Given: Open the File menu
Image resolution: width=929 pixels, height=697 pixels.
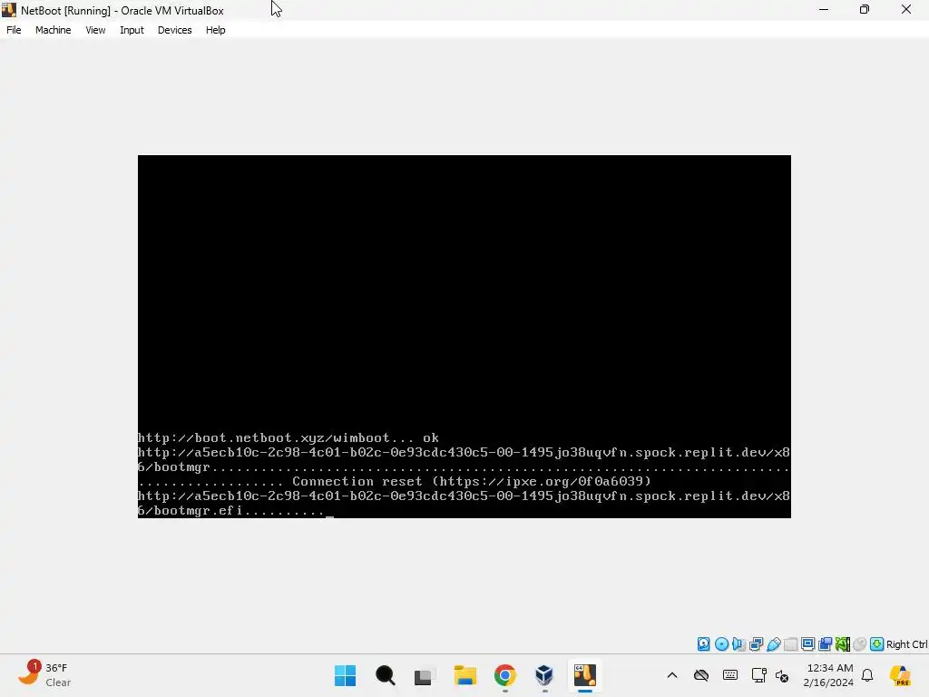Looking at the screenshot, I should tap(14, 30).
